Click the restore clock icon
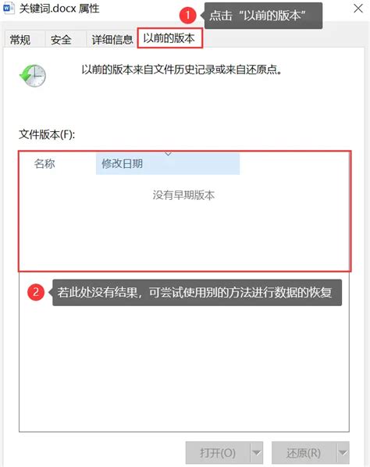370x467 pixels. pyautogui.click(x=33, y=76)
